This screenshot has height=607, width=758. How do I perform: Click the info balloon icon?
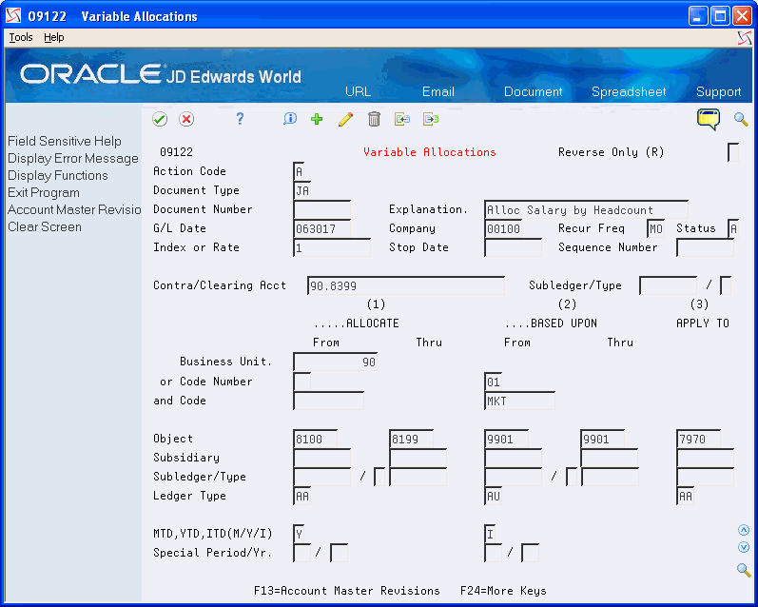tap(290, 119)
